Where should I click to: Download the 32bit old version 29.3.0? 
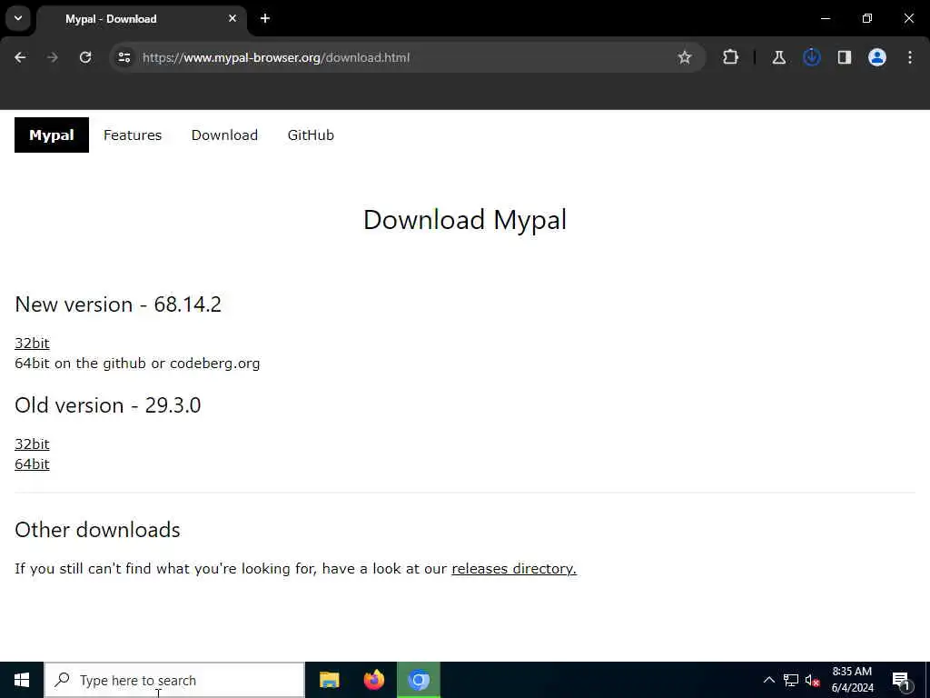tap(32, 444)
